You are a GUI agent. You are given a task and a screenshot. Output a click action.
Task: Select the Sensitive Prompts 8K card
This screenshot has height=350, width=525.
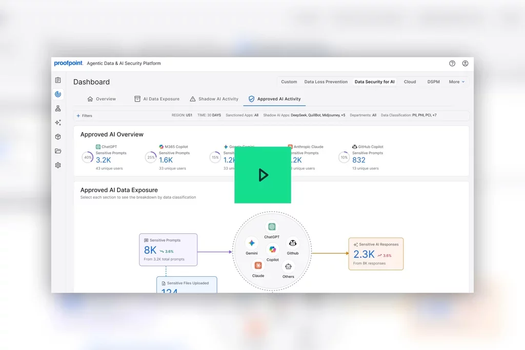(x=168, y=250)
